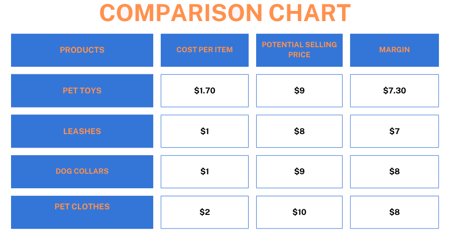Click the pet toys $9 selling price
The width and height of the screenshot is (450, 239).
[299, 91]
